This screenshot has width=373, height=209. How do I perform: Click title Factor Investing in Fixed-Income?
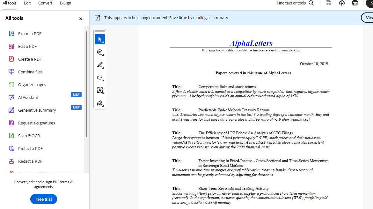click(x=263, y=163)
